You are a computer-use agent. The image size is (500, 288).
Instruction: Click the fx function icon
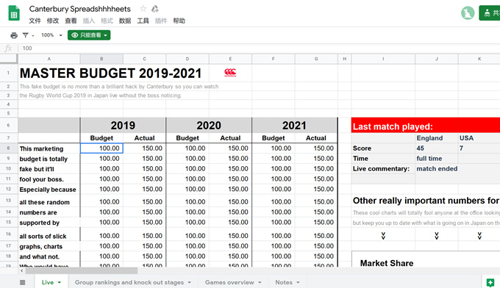click(x=8, y=48)
